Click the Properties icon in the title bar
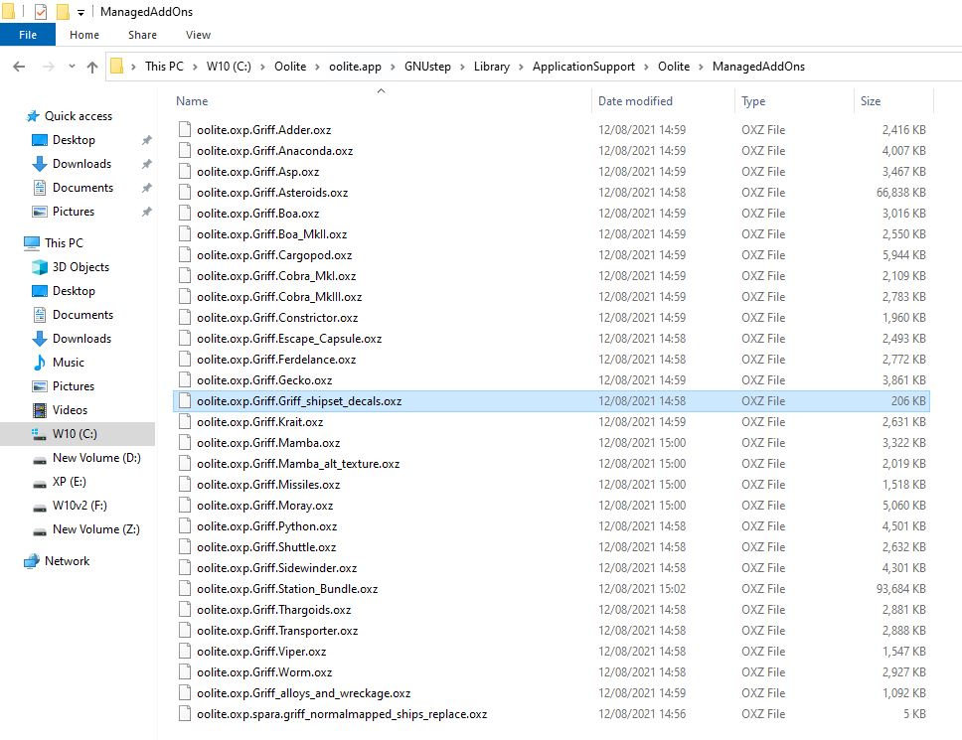 point(41,12)
